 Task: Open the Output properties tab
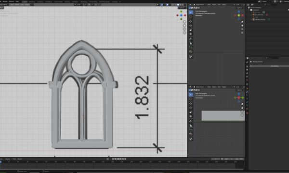247,70
